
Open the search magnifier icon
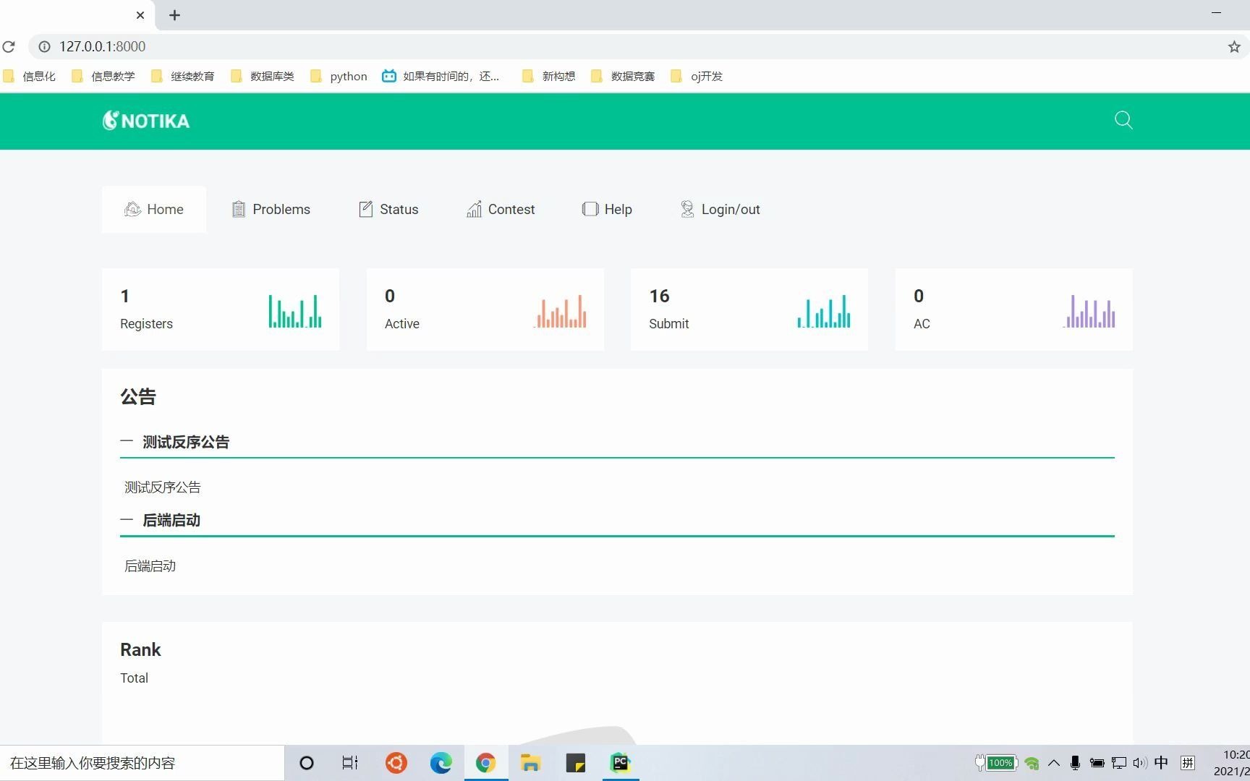(1123, 120)
